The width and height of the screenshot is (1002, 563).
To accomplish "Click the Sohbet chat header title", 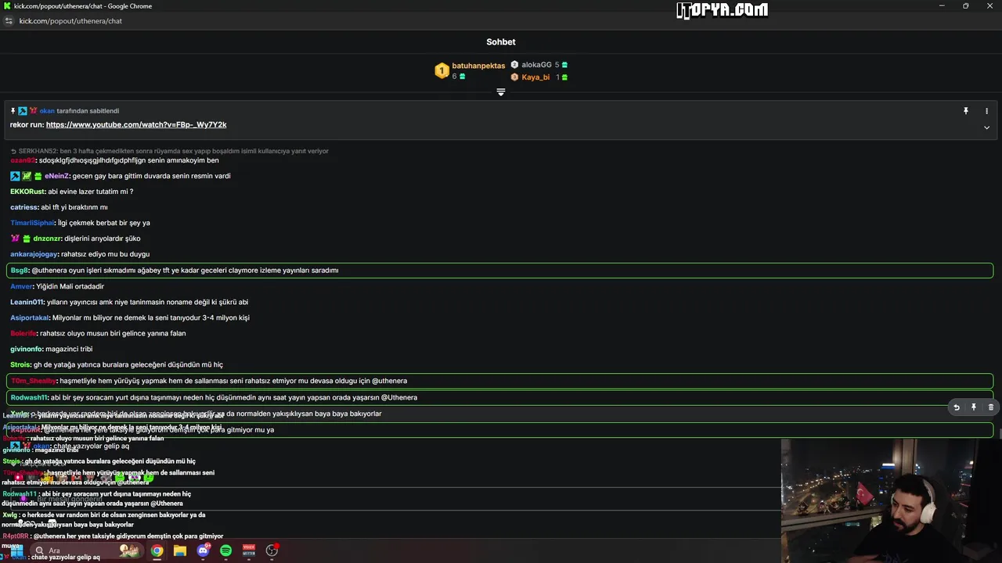I will pyautogui.click(x=501, y=42).
